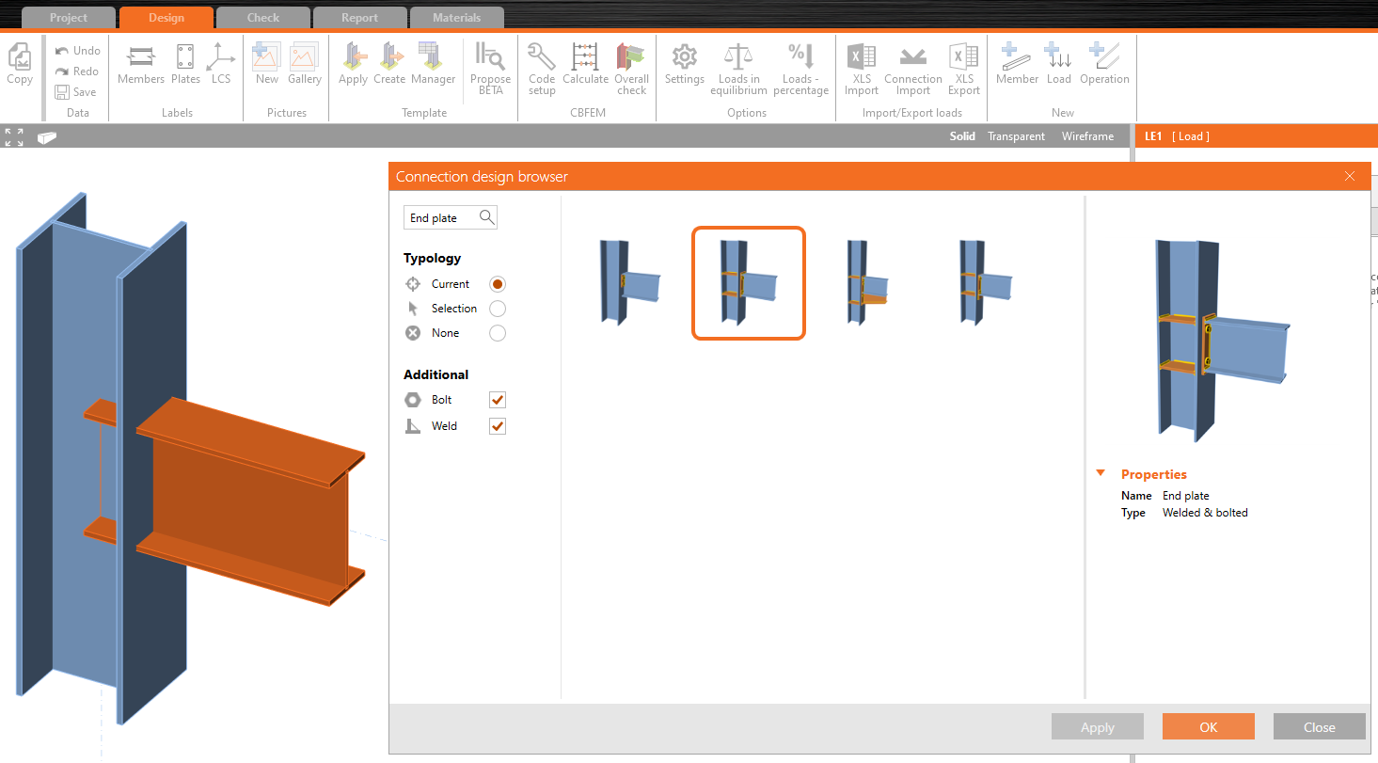
Task: Open the Materials tab
Action: pos(456,18)
